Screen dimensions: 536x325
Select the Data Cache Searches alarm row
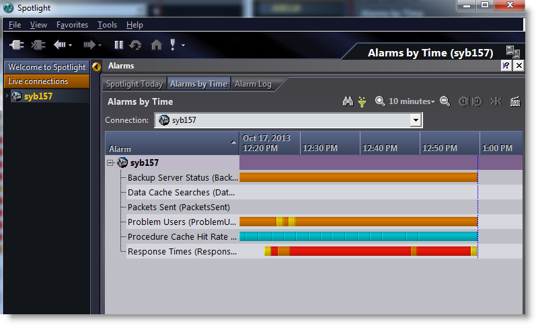tap(182, 192)
